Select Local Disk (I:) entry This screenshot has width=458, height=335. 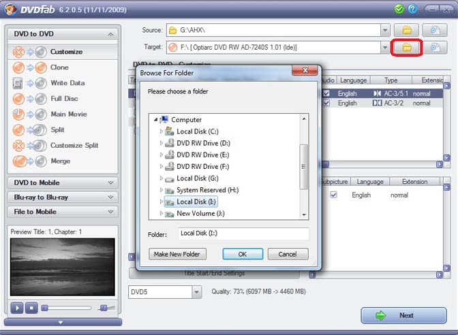pyautogui.click(x=191, y=202)
